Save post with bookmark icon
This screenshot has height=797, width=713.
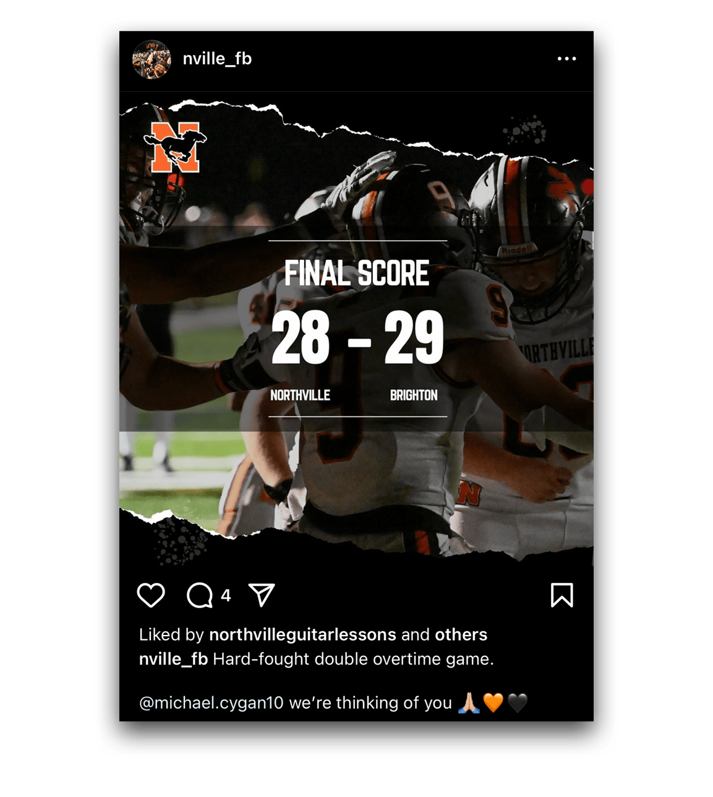pyautogui.click(x=562, y=595)
